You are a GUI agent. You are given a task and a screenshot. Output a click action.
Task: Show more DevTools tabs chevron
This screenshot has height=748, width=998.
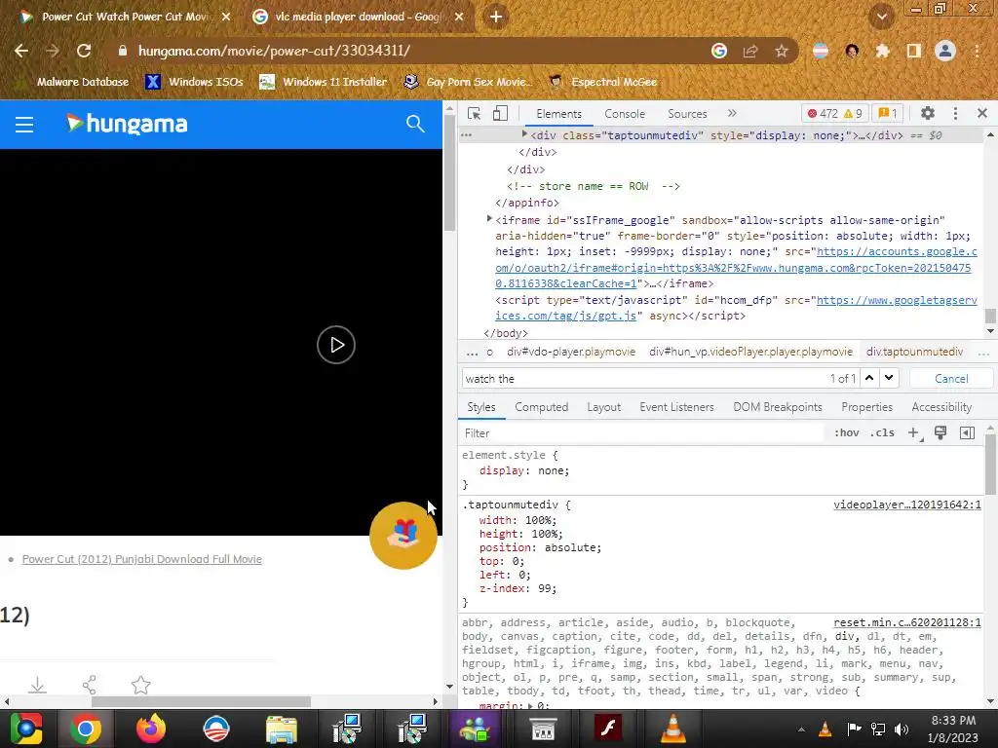pyautogui.click(x=732, y=113)
